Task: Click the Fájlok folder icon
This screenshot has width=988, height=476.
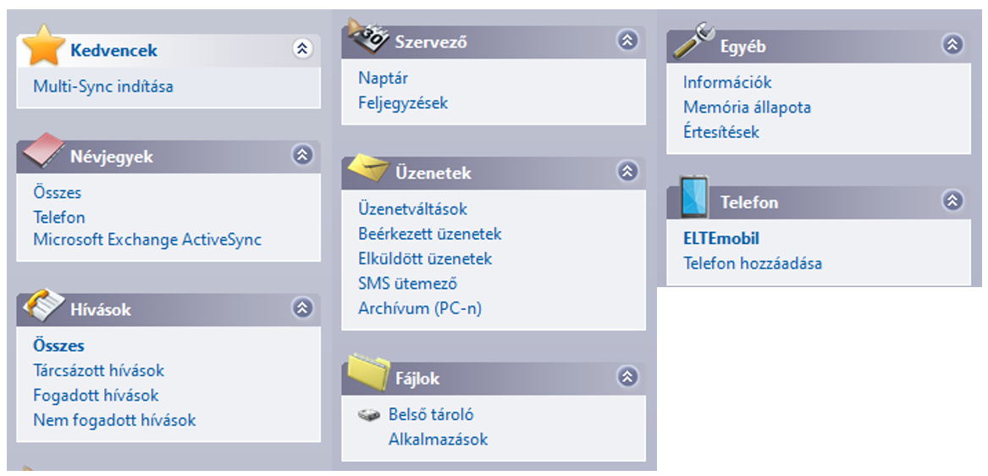Action: [368, 372]
